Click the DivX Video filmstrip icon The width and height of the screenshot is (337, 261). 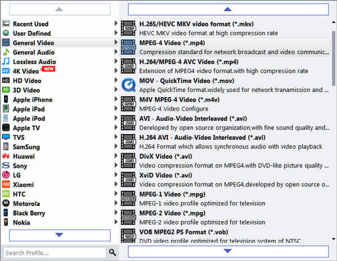(128, 161)
